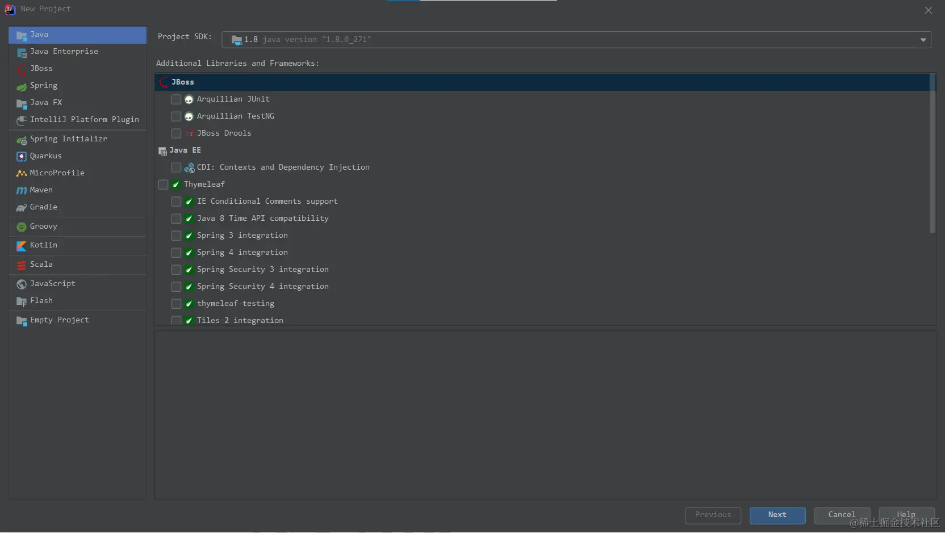Tick the Spring 4 integration checkbox
Image resolution: width=945 pixels, height=533 pixels.
click(176, 253)
